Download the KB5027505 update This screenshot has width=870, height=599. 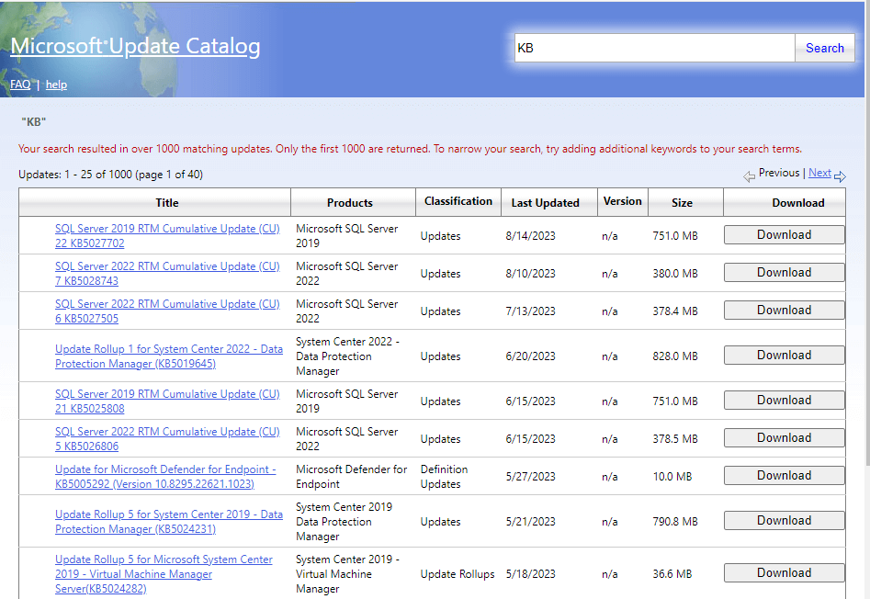pos(784,310)
